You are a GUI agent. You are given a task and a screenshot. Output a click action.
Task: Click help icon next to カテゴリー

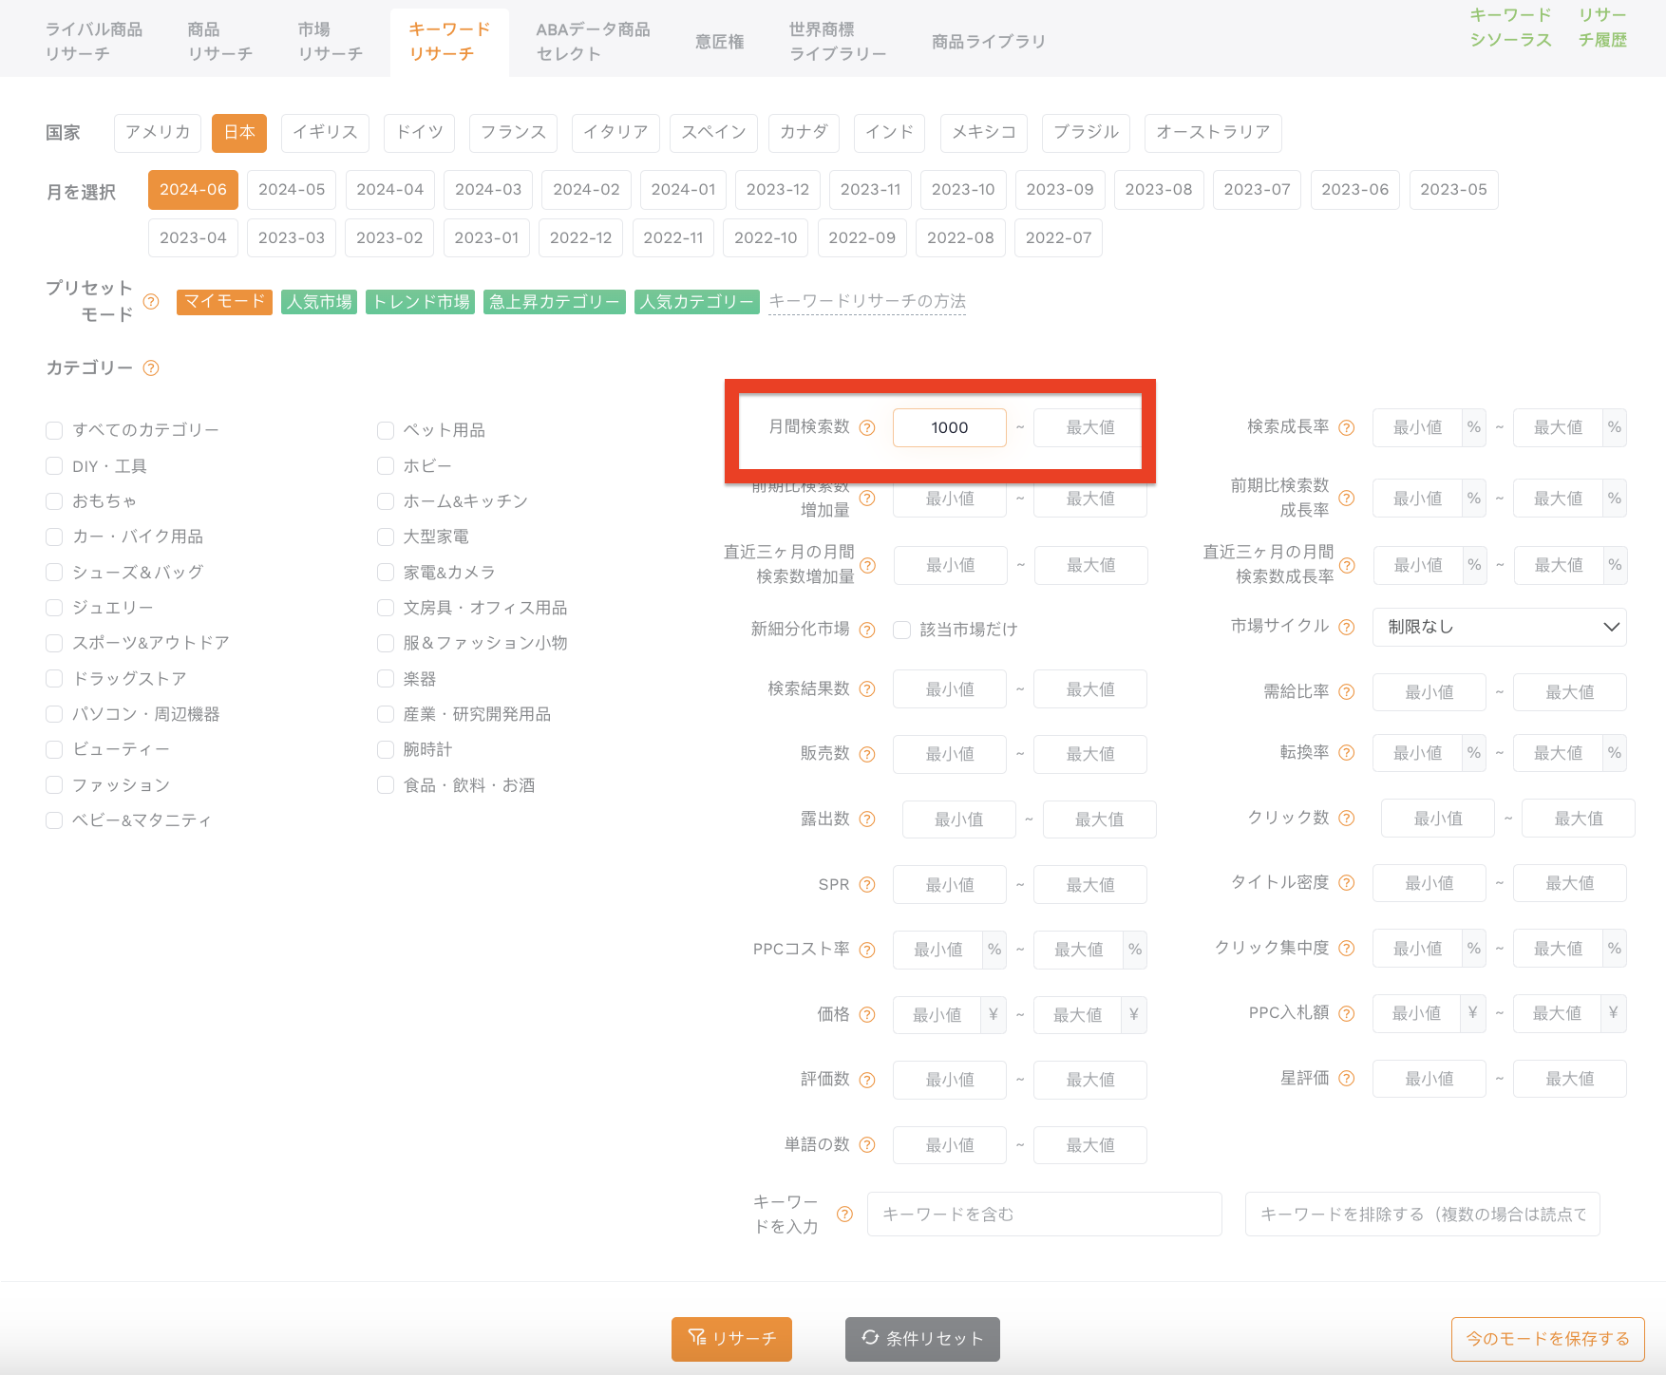coord(151,368)
